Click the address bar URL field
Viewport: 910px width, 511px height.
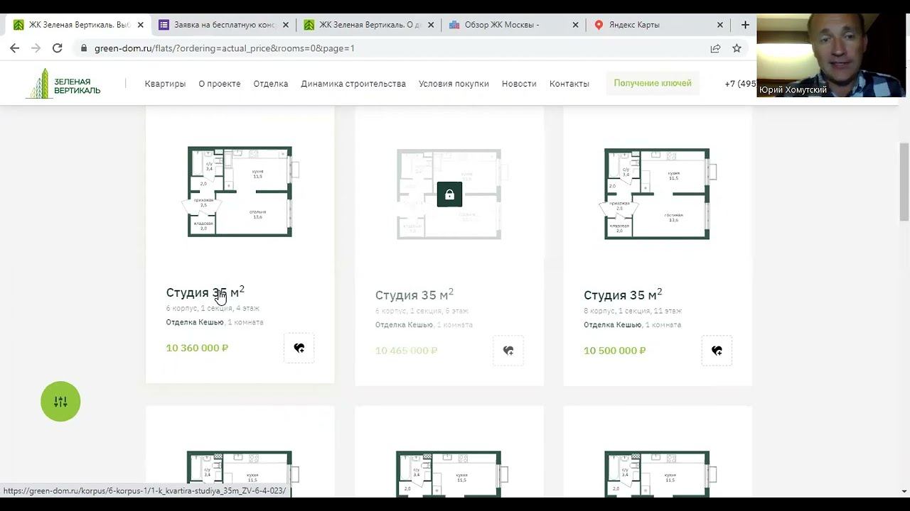coord(391,48)
